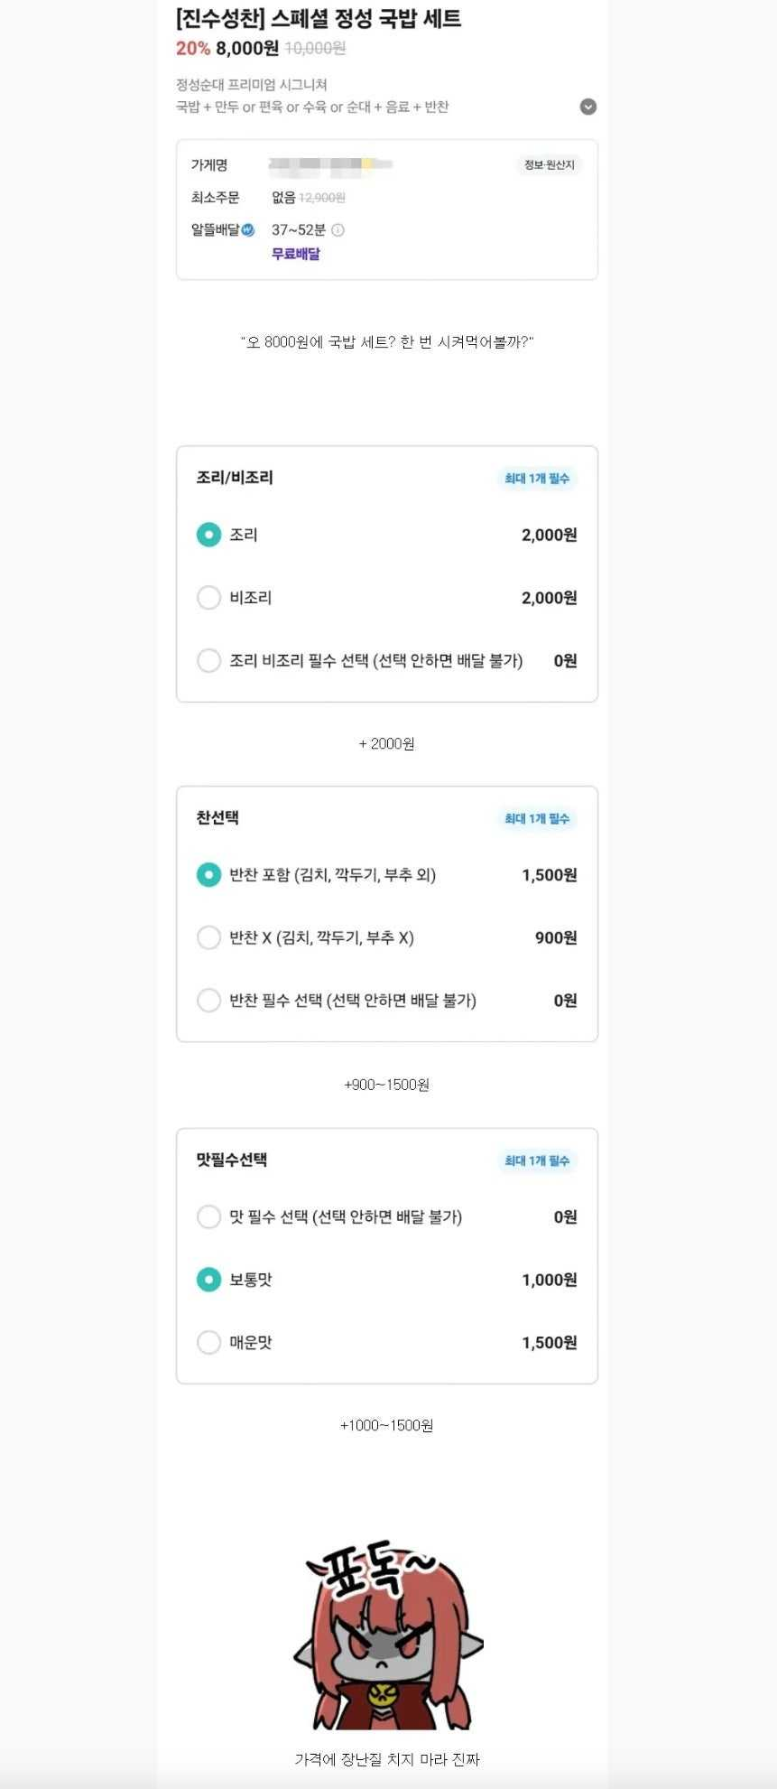This screenshot has height=1789, width=777.
Task: Click the delivery time info icon
Action: [338, 230]
